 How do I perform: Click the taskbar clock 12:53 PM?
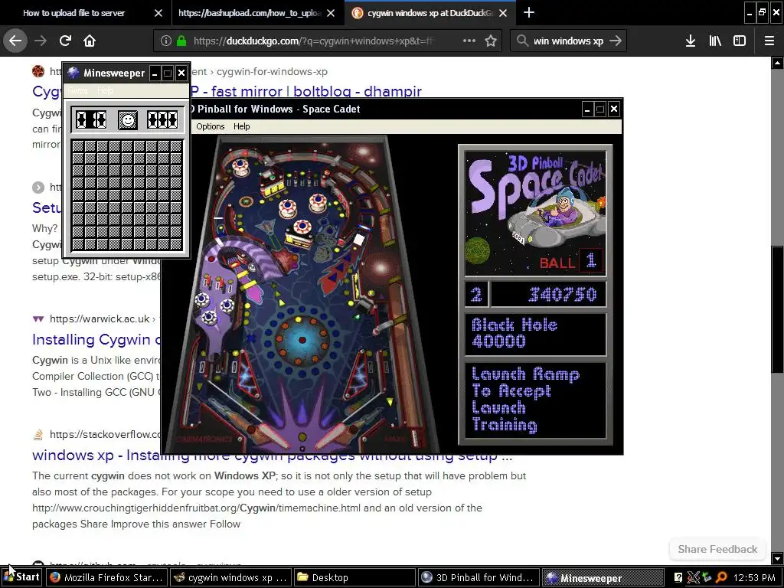click(754, 577)
